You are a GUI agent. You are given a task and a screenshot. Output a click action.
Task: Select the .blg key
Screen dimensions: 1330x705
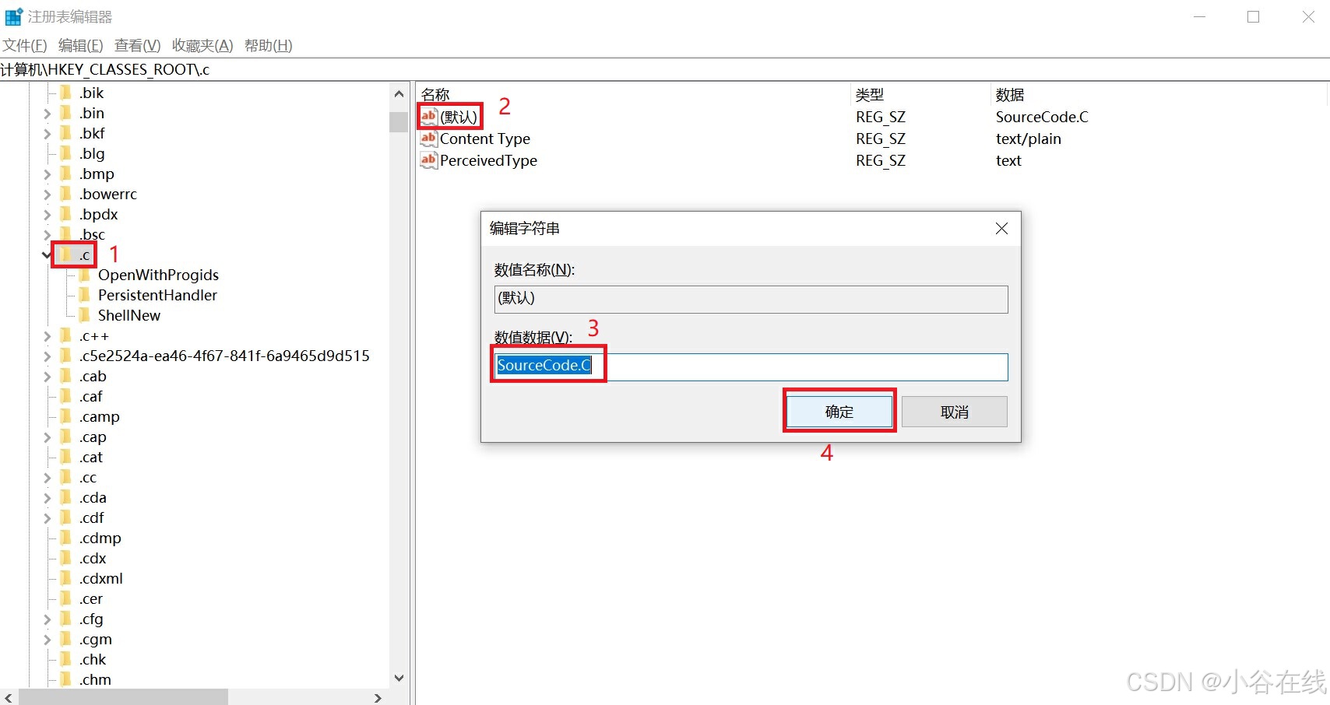(92, 153)
